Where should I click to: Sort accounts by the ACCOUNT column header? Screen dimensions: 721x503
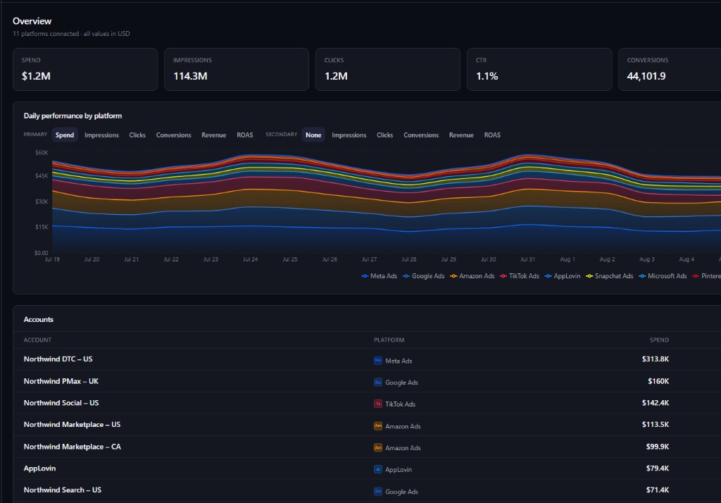[x=38, y=340]
